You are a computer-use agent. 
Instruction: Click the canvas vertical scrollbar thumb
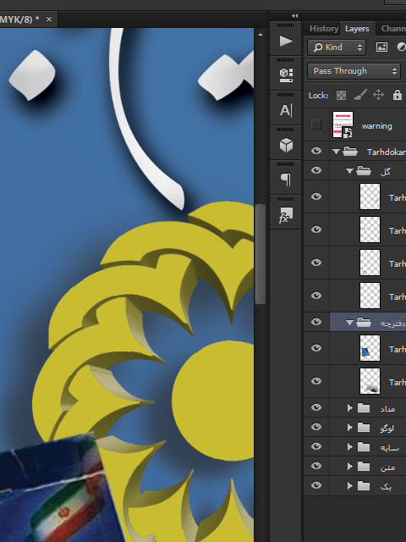click(x=261, y=254)
